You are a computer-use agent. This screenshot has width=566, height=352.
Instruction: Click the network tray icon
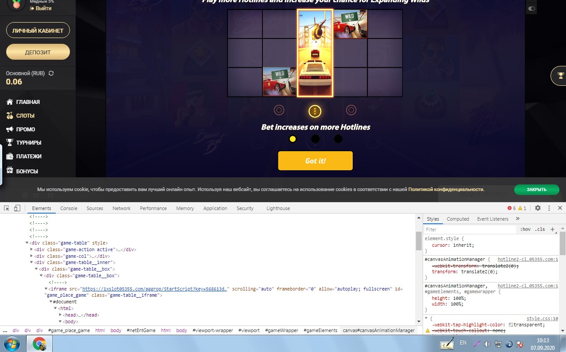[x=498, y=344]
